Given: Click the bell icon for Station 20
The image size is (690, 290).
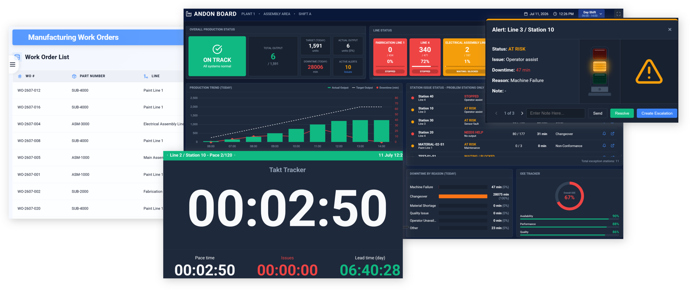Looking at the screenshot, I should click(x=604, y=134).
